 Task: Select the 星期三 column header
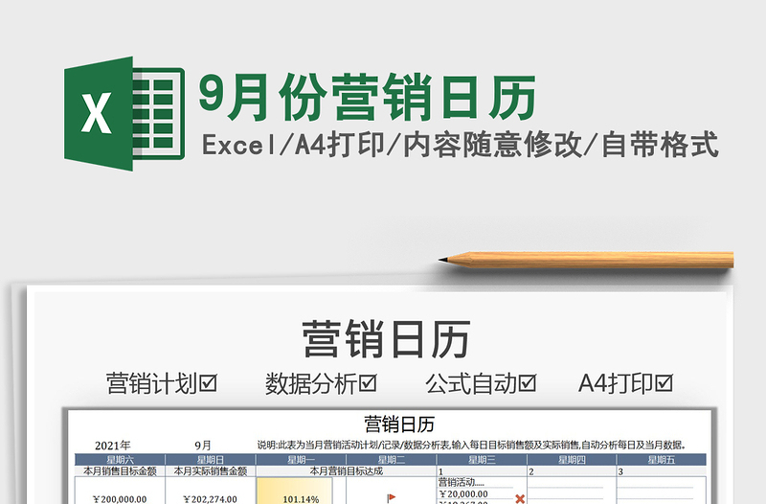(482, 460)
